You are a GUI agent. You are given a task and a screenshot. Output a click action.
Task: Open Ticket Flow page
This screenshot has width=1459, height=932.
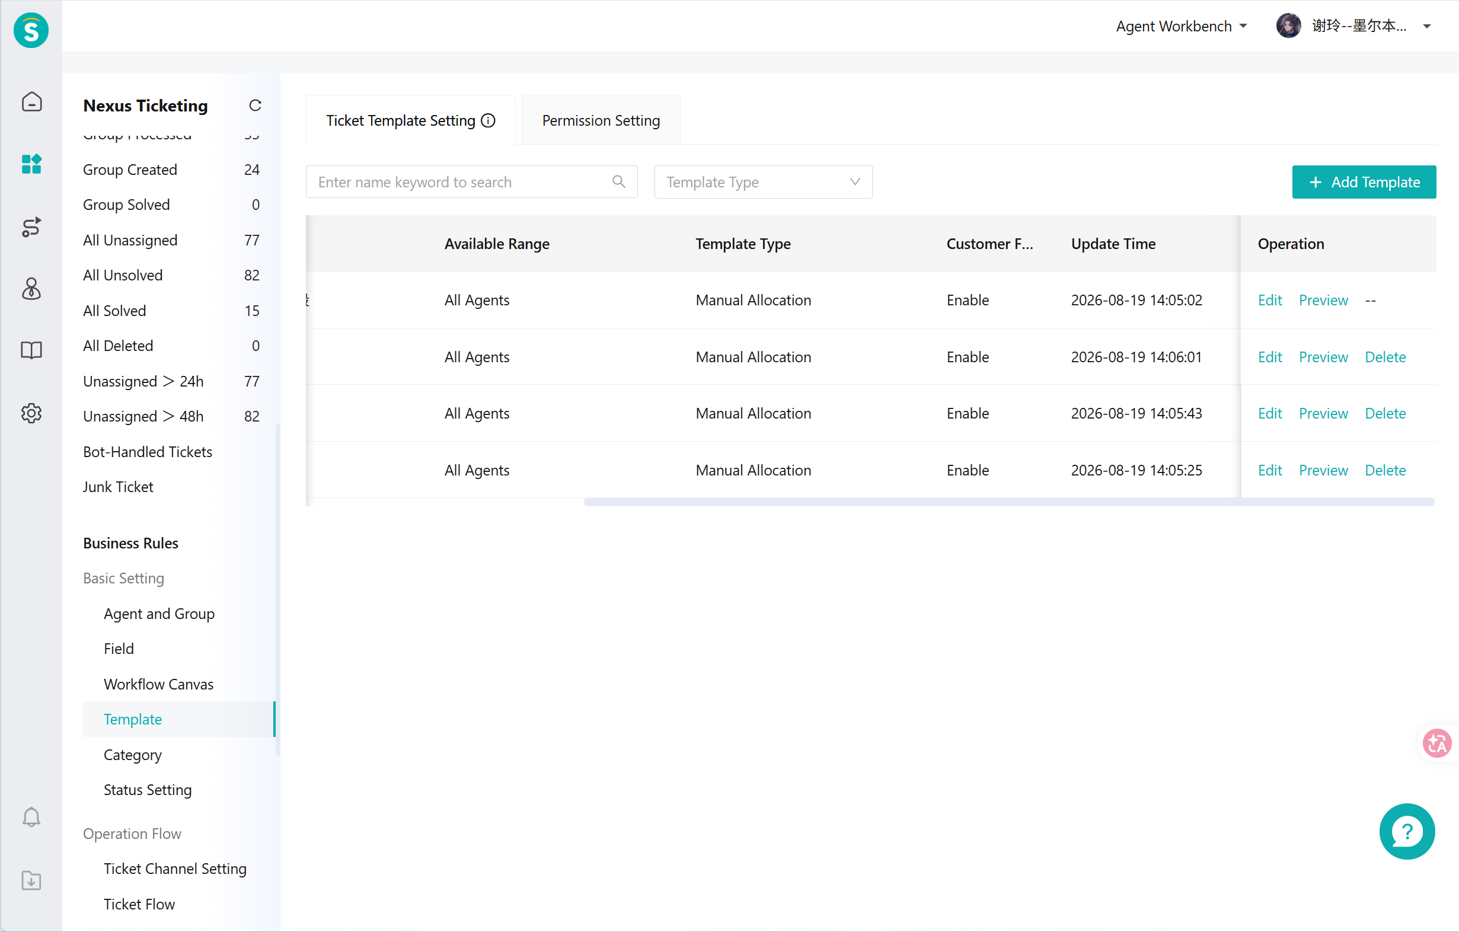[139, 904]
